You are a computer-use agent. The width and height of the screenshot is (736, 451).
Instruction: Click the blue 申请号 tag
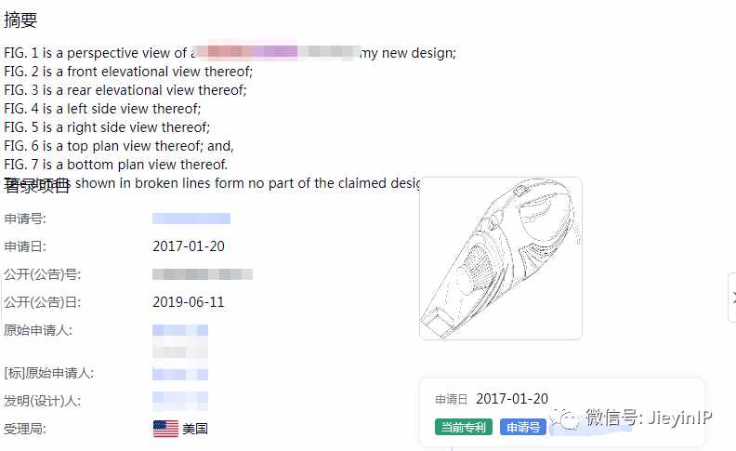point(523,427)
